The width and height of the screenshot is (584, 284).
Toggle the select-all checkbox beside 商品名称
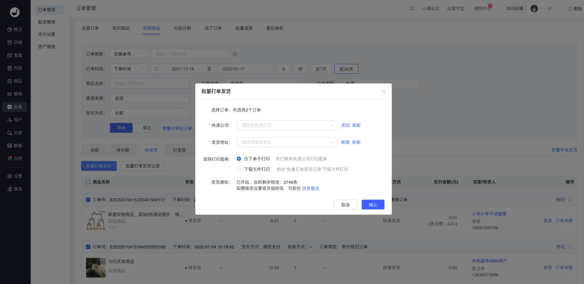tap(88, 182)
